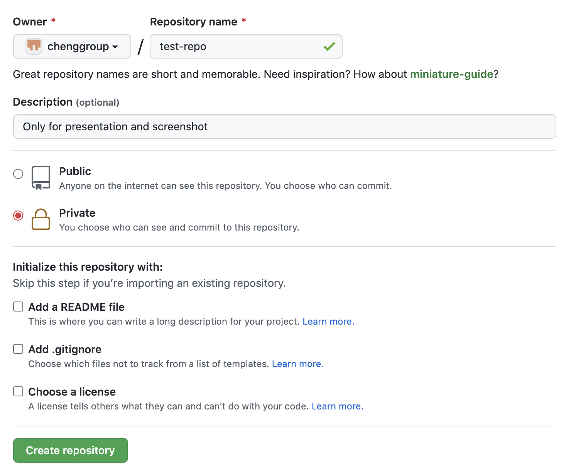Open Learn more link for .gitignore
Screen dimensions: 571x475
pyautogui.click(x=297, y=364)
